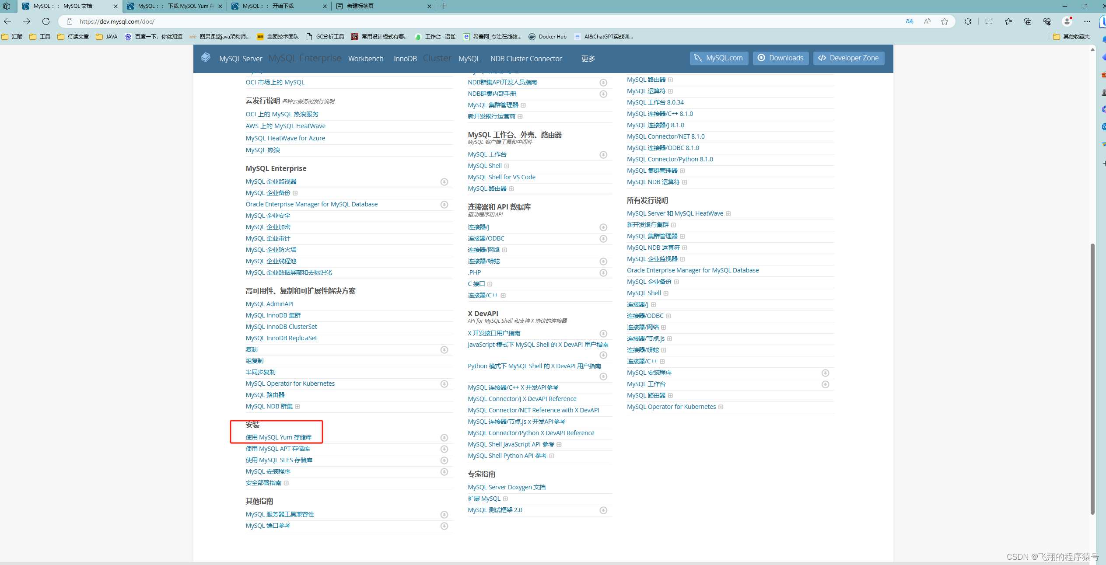Open the MySQL Shell for VS Code link

click(501, 177)
